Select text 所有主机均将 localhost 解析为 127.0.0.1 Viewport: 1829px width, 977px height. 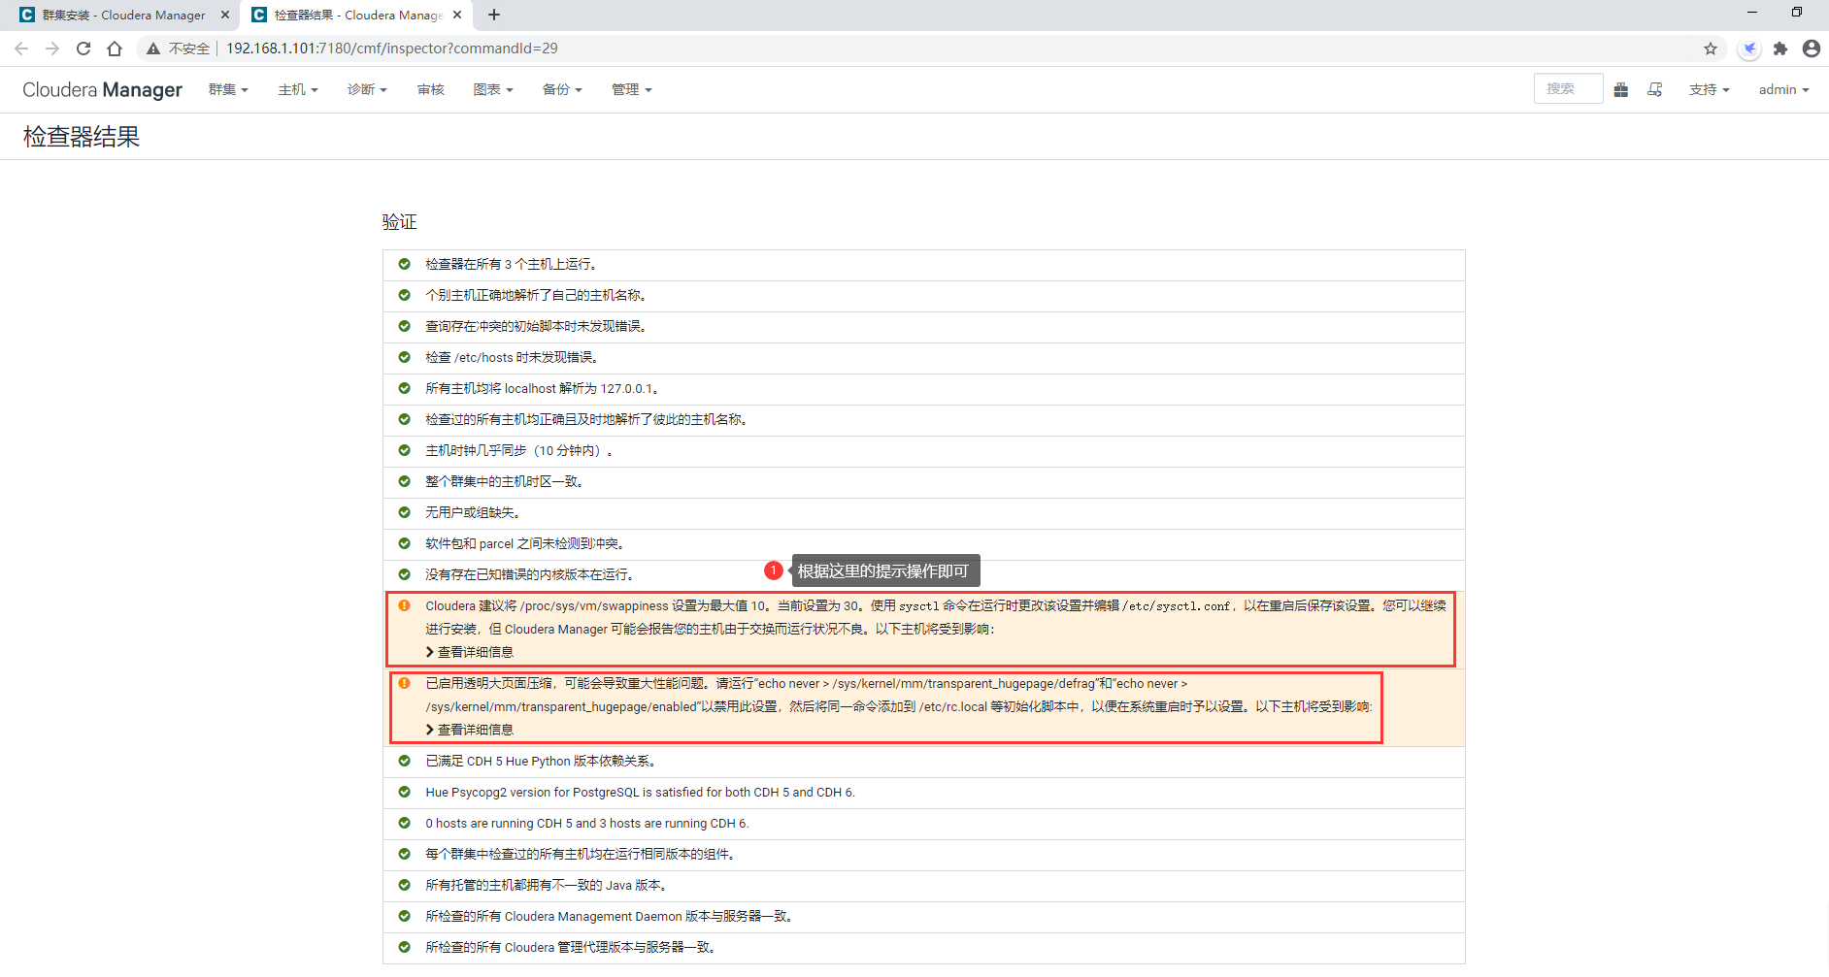pyautogui.click(x=544, y=388)
